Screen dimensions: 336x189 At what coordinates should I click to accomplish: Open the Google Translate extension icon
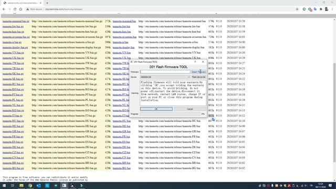click(x=315, y=9)
